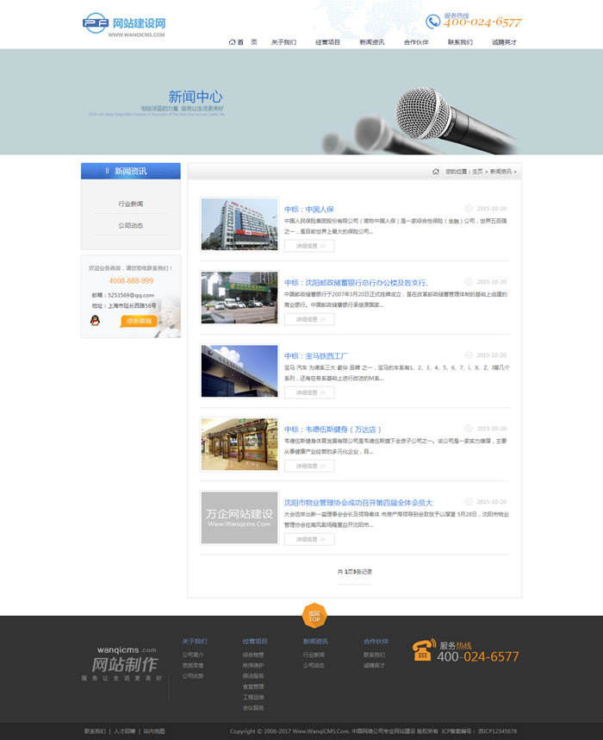The height and width of the screenshot is (740, 603).
Task: Click 新闻资讯 in the breadcrumb
Action: 500,172
